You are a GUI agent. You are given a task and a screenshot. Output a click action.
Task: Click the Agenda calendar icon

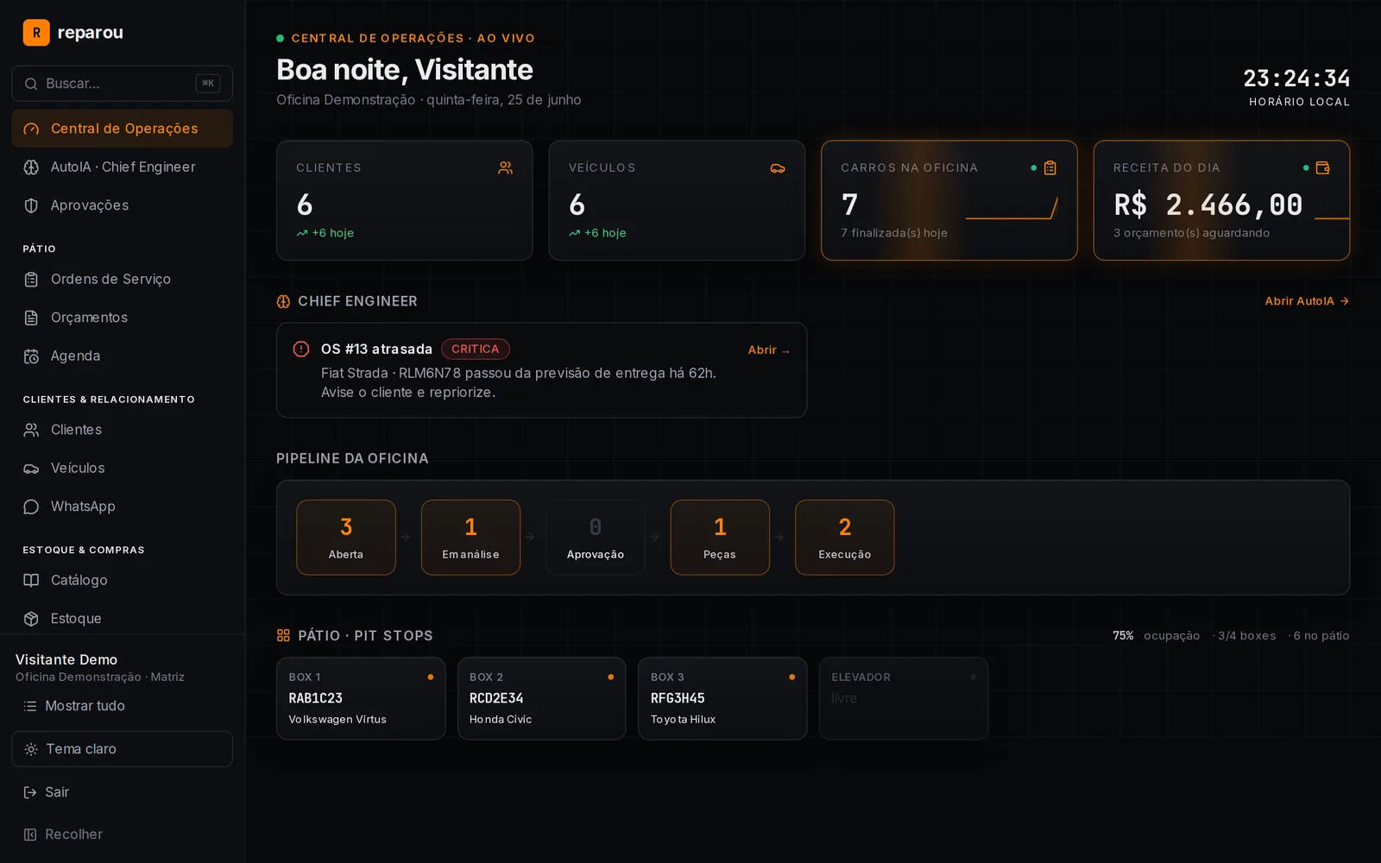[x=31, y=356]
